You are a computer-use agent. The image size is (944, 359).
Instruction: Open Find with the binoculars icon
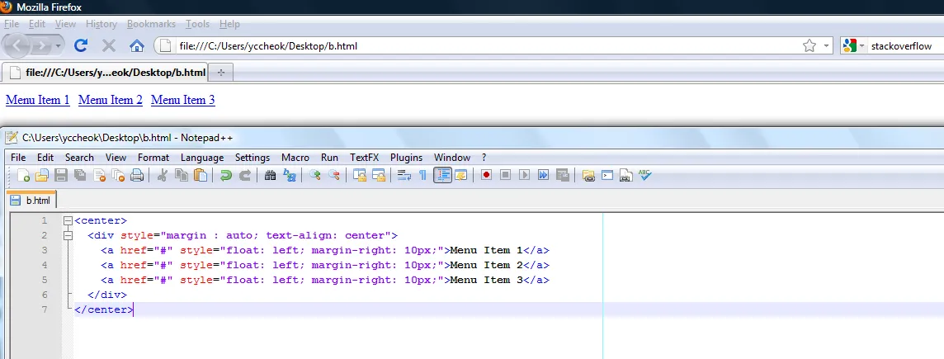pyautogui.click(x=271, y=175)
